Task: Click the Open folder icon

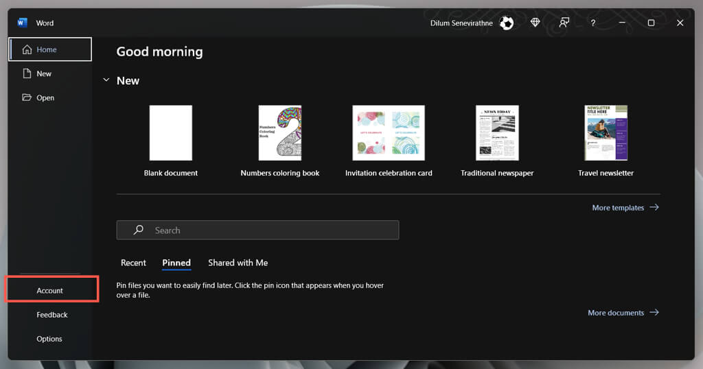Action: pos(27,97)
